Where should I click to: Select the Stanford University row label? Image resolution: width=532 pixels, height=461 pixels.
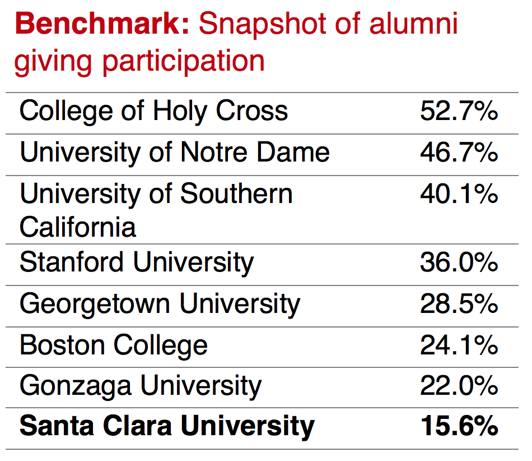pos(137,262)
